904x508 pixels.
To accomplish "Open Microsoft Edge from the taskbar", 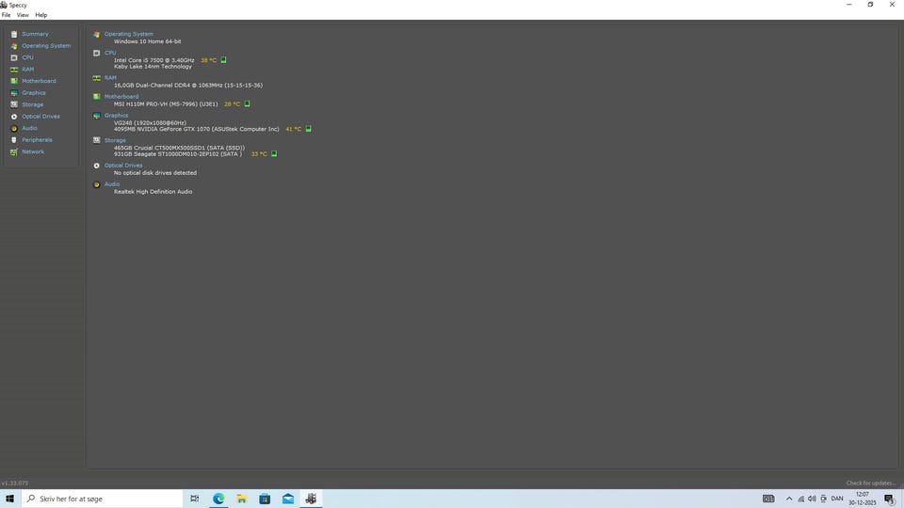I will pos(218,499).
